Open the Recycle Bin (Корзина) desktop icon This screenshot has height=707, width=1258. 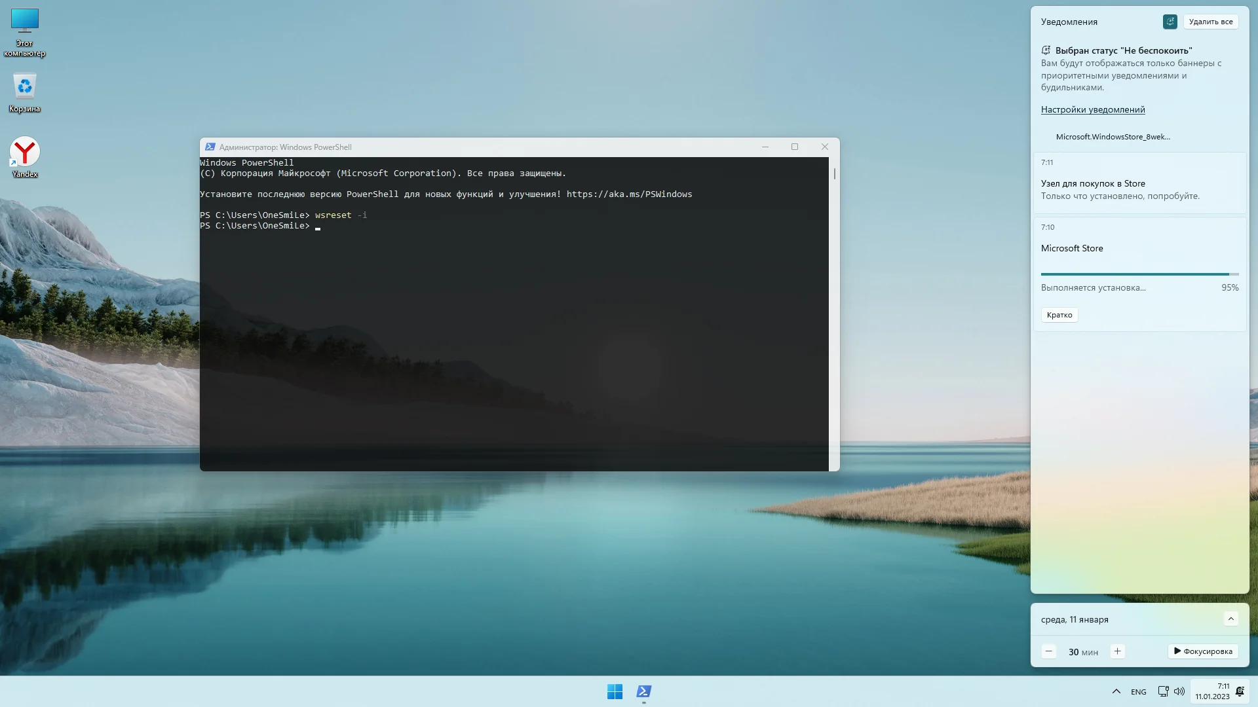(x=25, y=87)
